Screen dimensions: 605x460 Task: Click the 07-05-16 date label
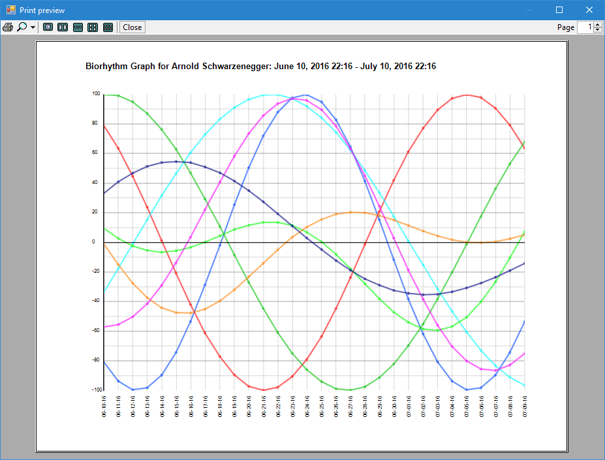coord(467,406)
